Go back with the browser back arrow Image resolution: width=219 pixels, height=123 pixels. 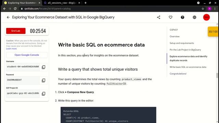(x=4, y=9)
